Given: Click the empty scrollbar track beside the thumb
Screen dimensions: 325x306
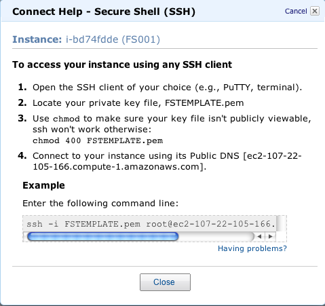Looking at the screenshot, I should [x=216, y=237].
